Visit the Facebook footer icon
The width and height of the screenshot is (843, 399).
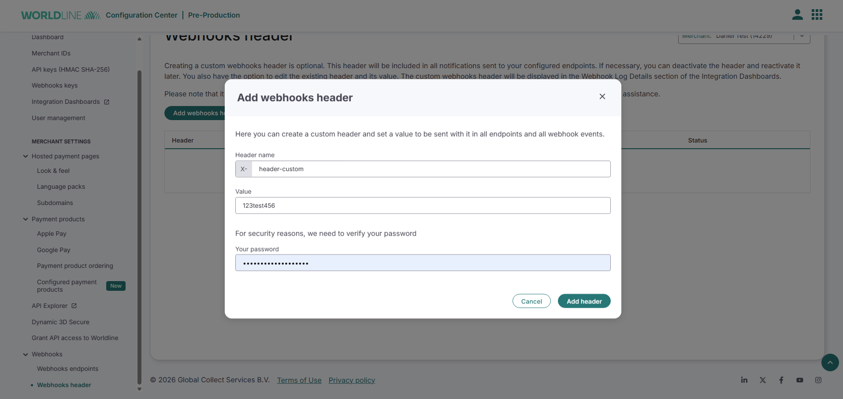[781, 380]
